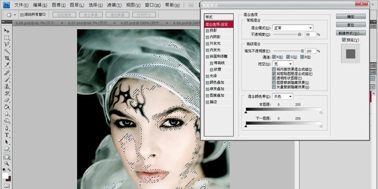Enable the 外发光 outer glow checkbox
The width and height of the screenshot is (378, 189).
point(207,43)
